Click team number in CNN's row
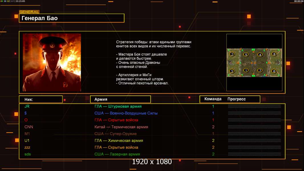 213,127
